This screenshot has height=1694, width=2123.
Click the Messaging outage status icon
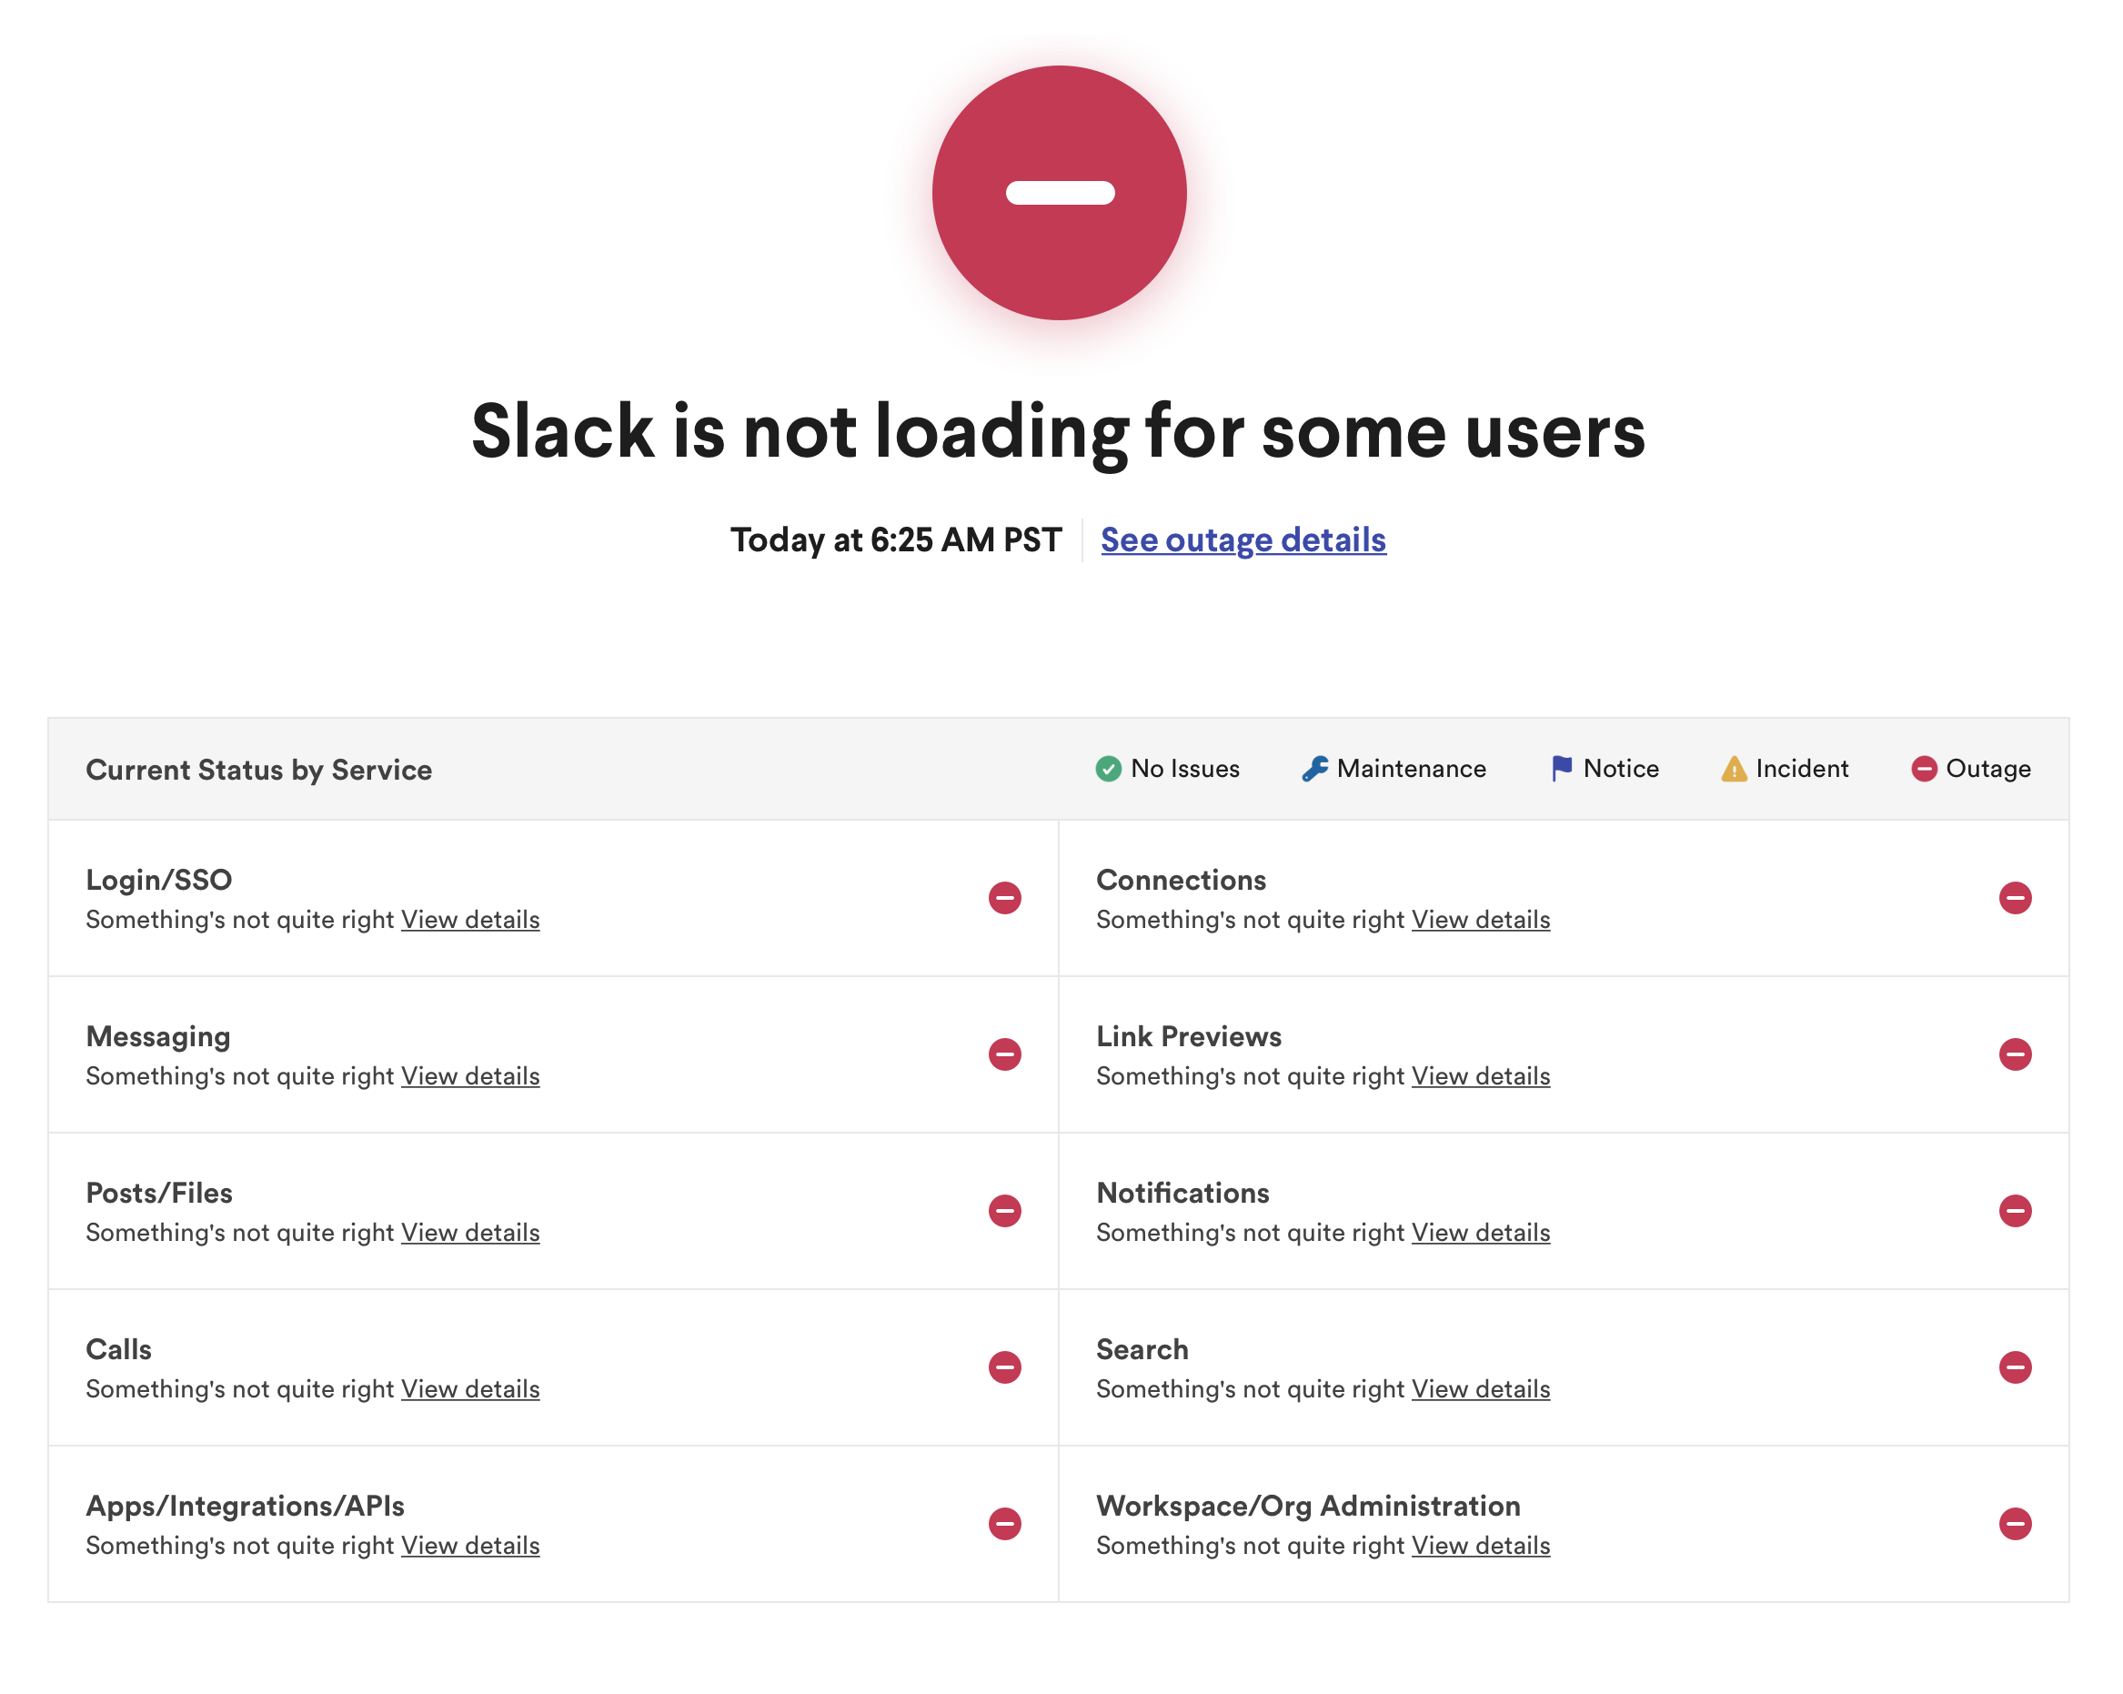point(1004,1054)
